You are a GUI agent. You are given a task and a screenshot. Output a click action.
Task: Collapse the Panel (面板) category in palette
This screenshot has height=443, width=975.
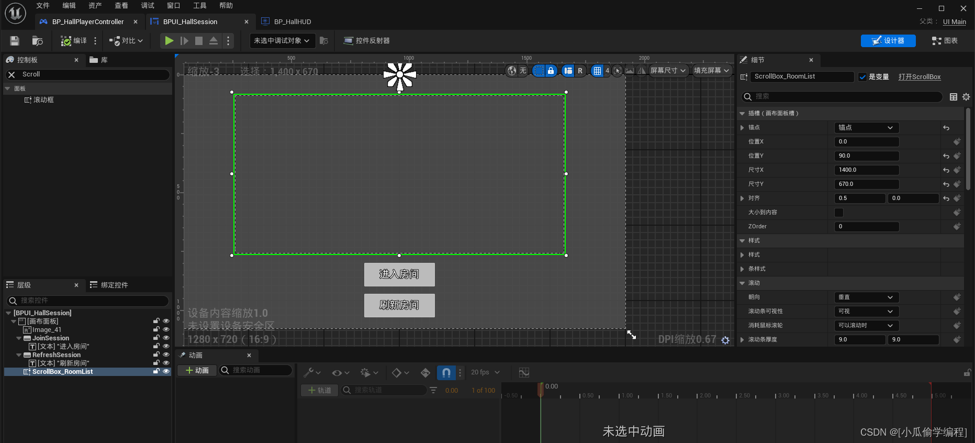(x=7, y=89)
